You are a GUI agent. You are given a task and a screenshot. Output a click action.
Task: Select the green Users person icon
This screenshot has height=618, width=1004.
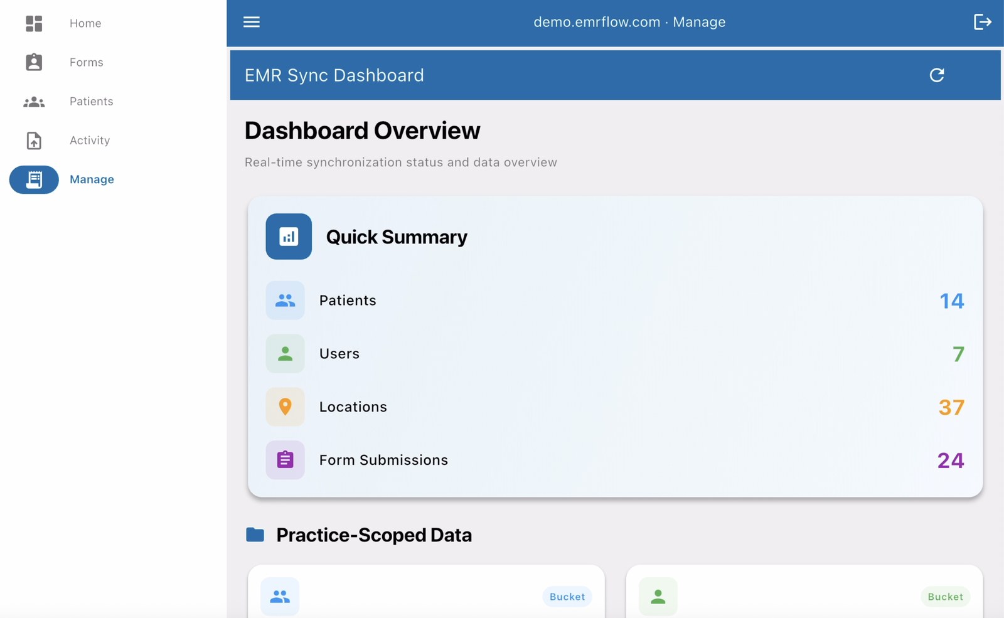click(x=285, y=353)
